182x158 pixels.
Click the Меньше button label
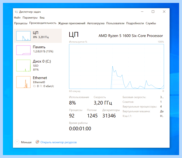pyautogui.click(x=26, y=142)
